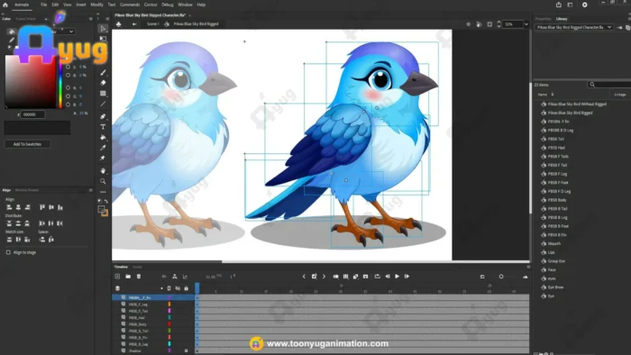Image resolution: width=631 pixels, height=355 pixels.
Task: Click the clip content outside stage icon
Action: coord(489,24)
